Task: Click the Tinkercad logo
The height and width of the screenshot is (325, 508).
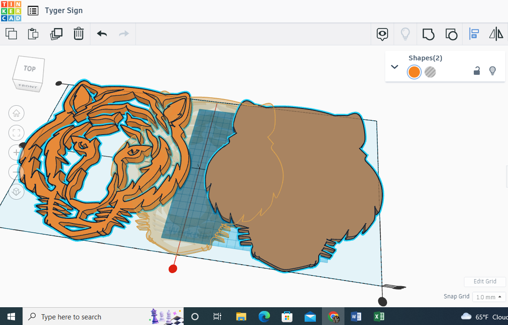Action: point(10,10)
